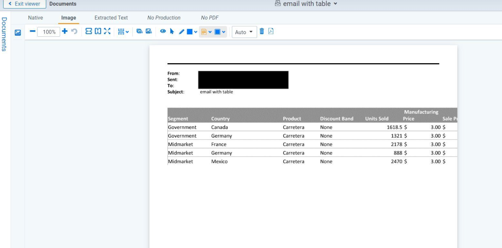
Task: Click the black redaction box in header
Action: 243,80
